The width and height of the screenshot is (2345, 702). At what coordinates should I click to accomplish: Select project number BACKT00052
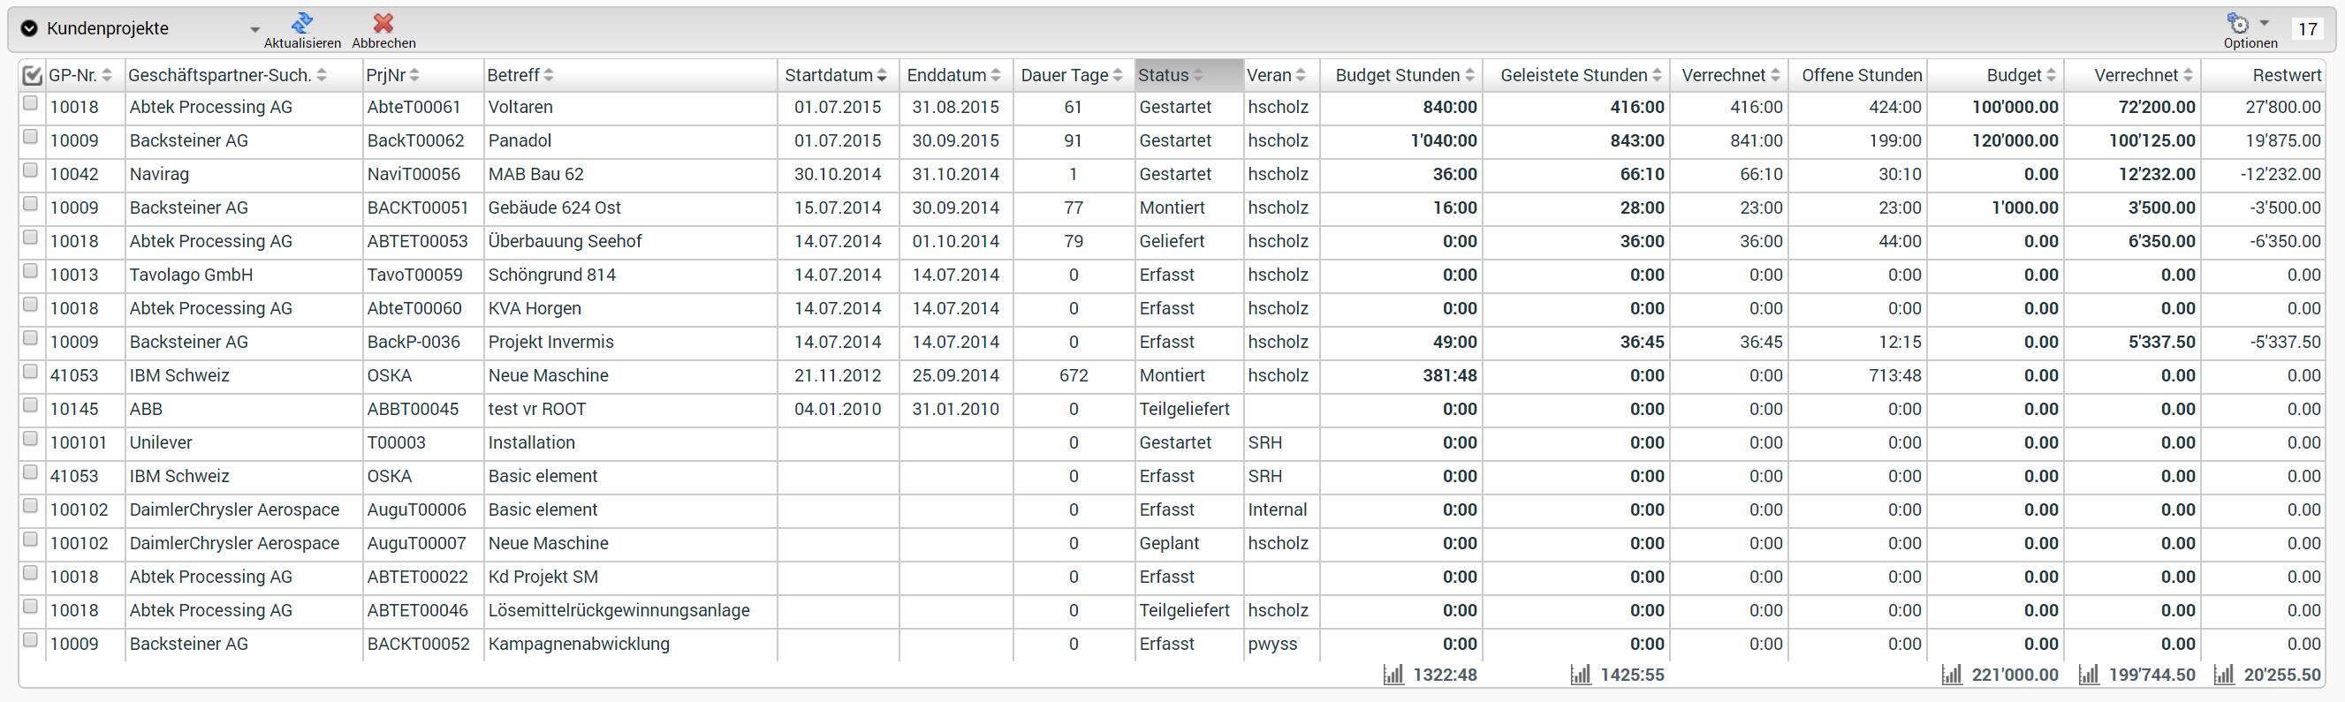click(x=418, y=645)
